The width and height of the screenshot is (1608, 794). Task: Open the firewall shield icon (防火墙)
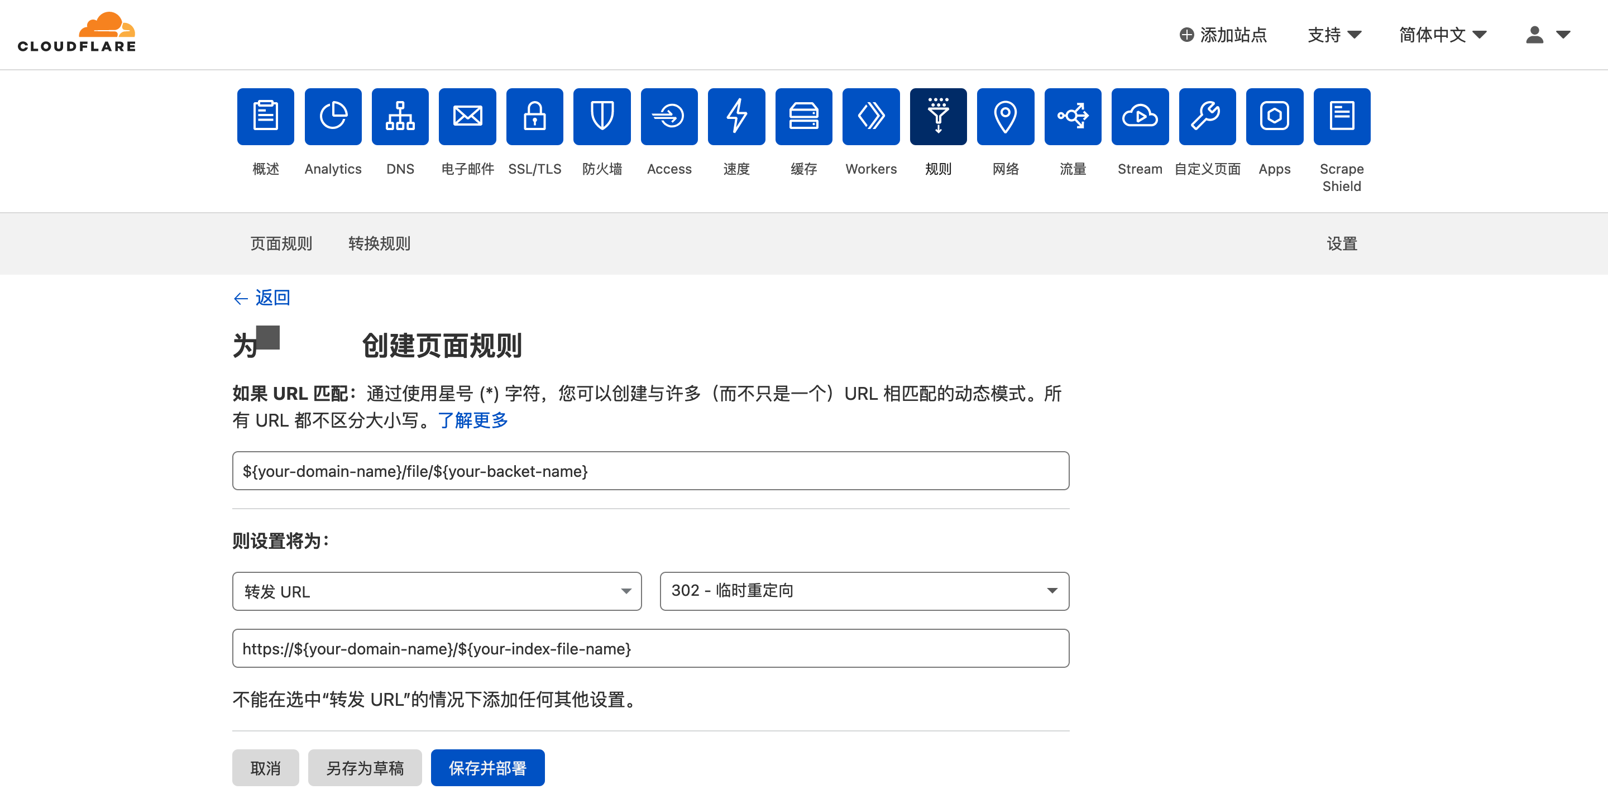[x=601, y=117]
